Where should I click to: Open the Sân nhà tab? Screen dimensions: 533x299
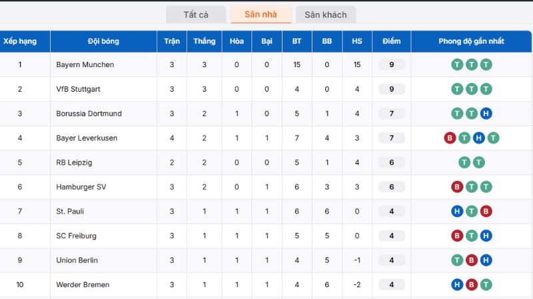261,15
